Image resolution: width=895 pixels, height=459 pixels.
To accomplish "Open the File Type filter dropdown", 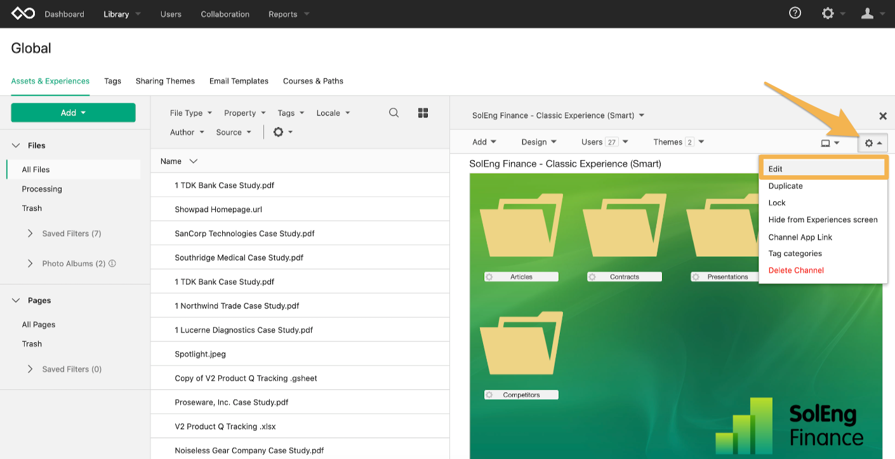I will [x=191, y=113].
